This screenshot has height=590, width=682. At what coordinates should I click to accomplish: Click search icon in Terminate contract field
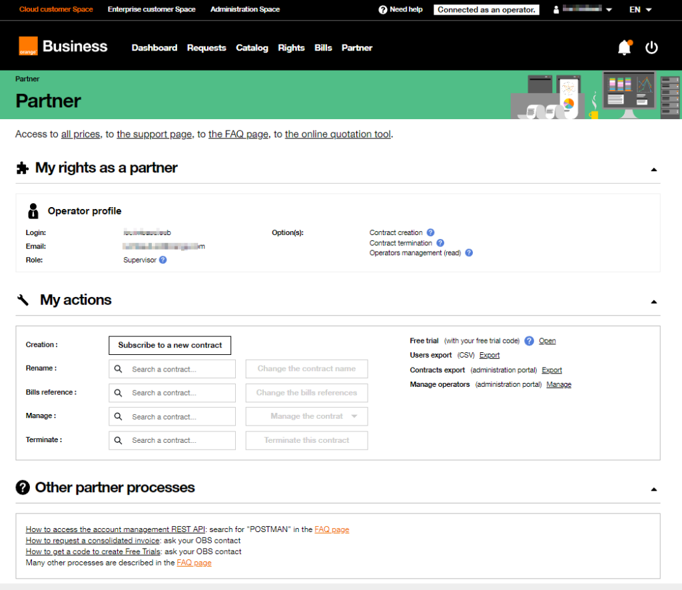point(119,440)
